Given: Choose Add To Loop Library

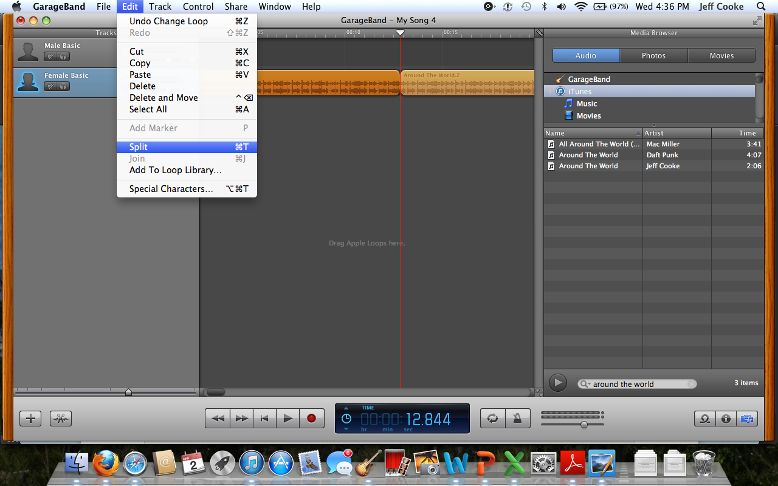Looking at the screenshot, I should coord(187,170).
